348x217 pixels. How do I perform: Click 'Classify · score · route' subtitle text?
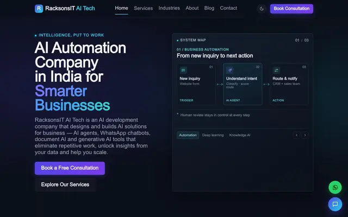[x=238, y=86]
